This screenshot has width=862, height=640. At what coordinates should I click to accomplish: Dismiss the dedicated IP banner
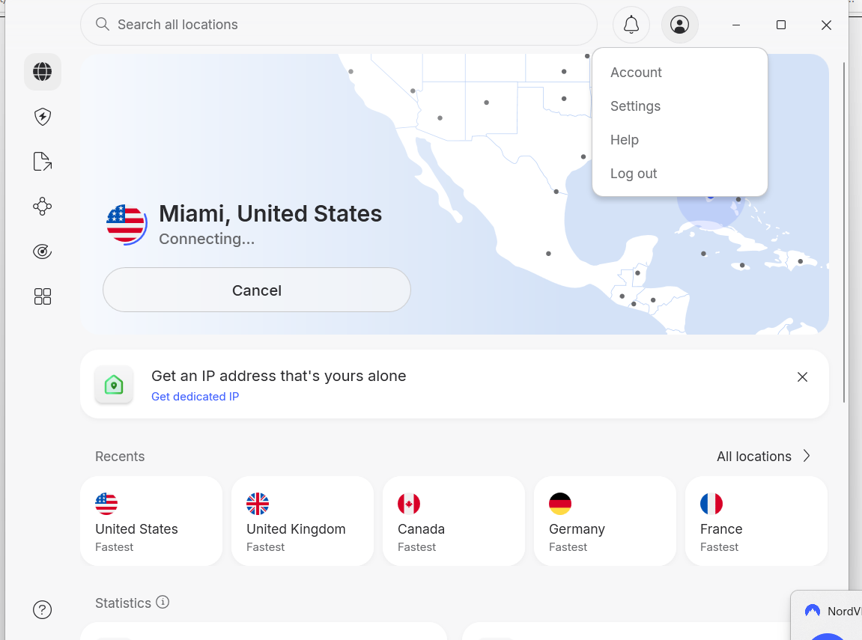802,377
